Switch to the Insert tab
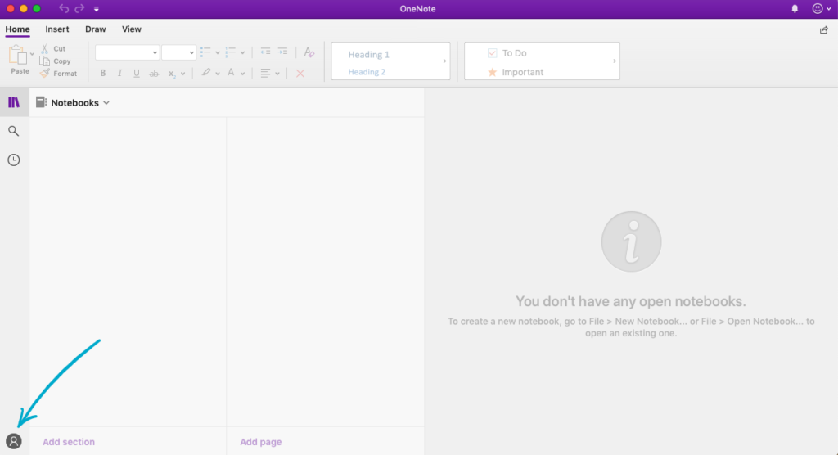Screen dimensions: 838x455 click(x=57, y=29)
